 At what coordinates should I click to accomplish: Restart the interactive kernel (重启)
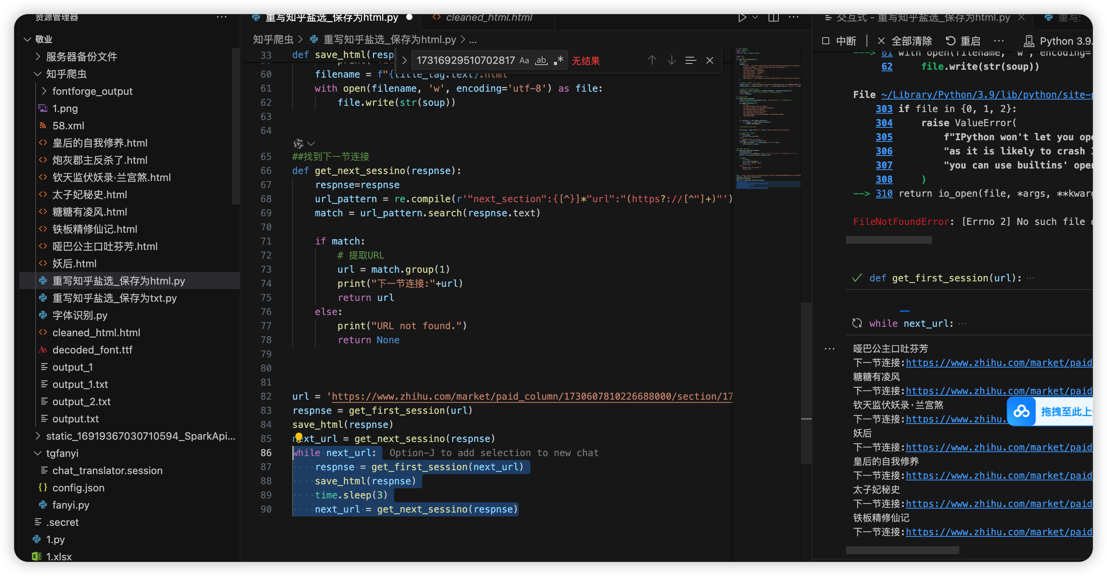(x=963, y=41)
